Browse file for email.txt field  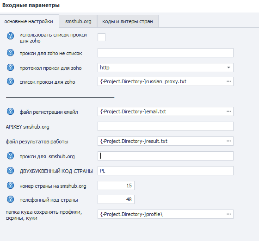pos(228,111)
